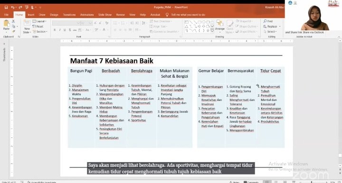
Task: Switch to the Animations tab
Action: [87, 15]
